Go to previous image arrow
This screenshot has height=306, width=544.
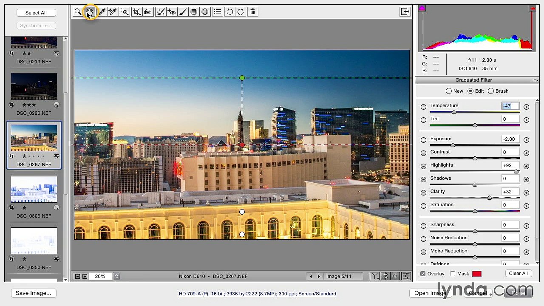(x=311, y=276)
